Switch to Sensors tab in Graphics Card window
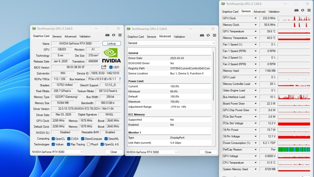314x177 pixels. coord(57,36)
